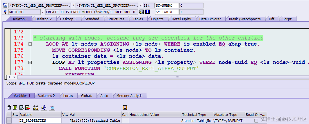The image size is (309, 124).
Task: Switch to Variables 2 tab
Action: (x=47, y=96)
